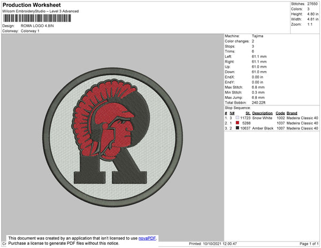Screen dimensions: 321x248
Task: Click the Trims value 6
Action: click(x=253, y=51)
